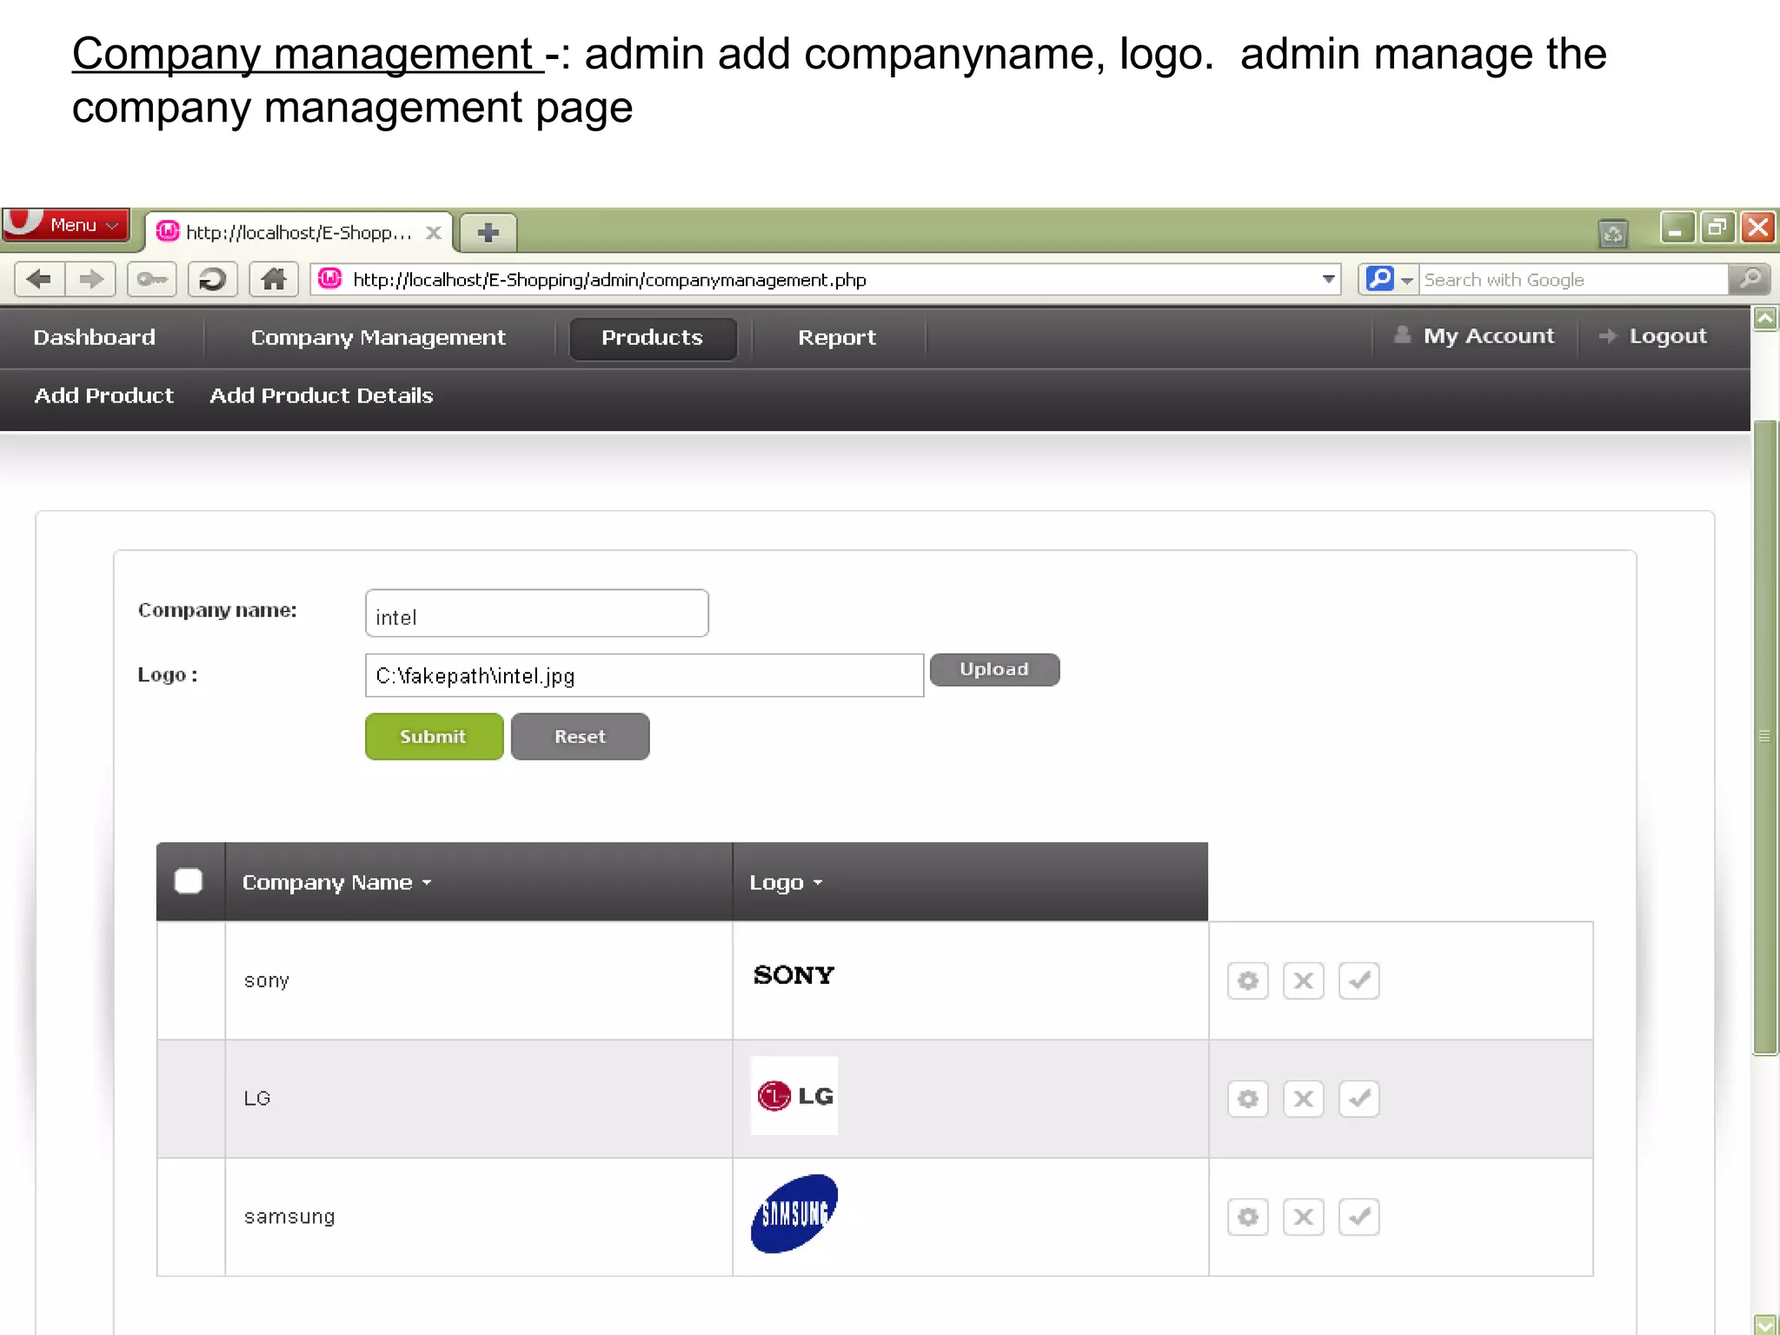Viewport: 1780px width, 1335px height.
Task: Open Company Management in the navbar
Action: pos(378,337)
